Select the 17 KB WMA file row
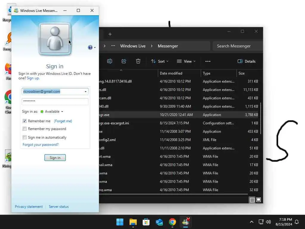 point(179,165)
